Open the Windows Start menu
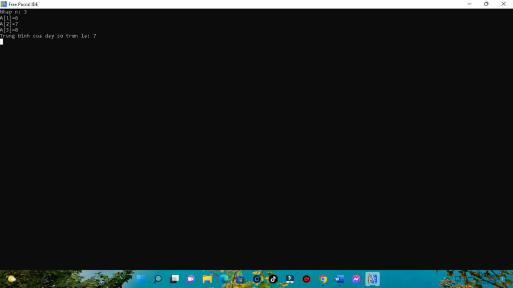Viewport: 513px width, 288px height. tap(141, 279)
